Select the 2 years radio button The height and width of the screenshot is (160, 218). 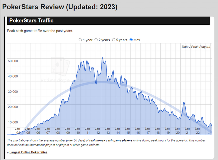click(x=96, y=40)
